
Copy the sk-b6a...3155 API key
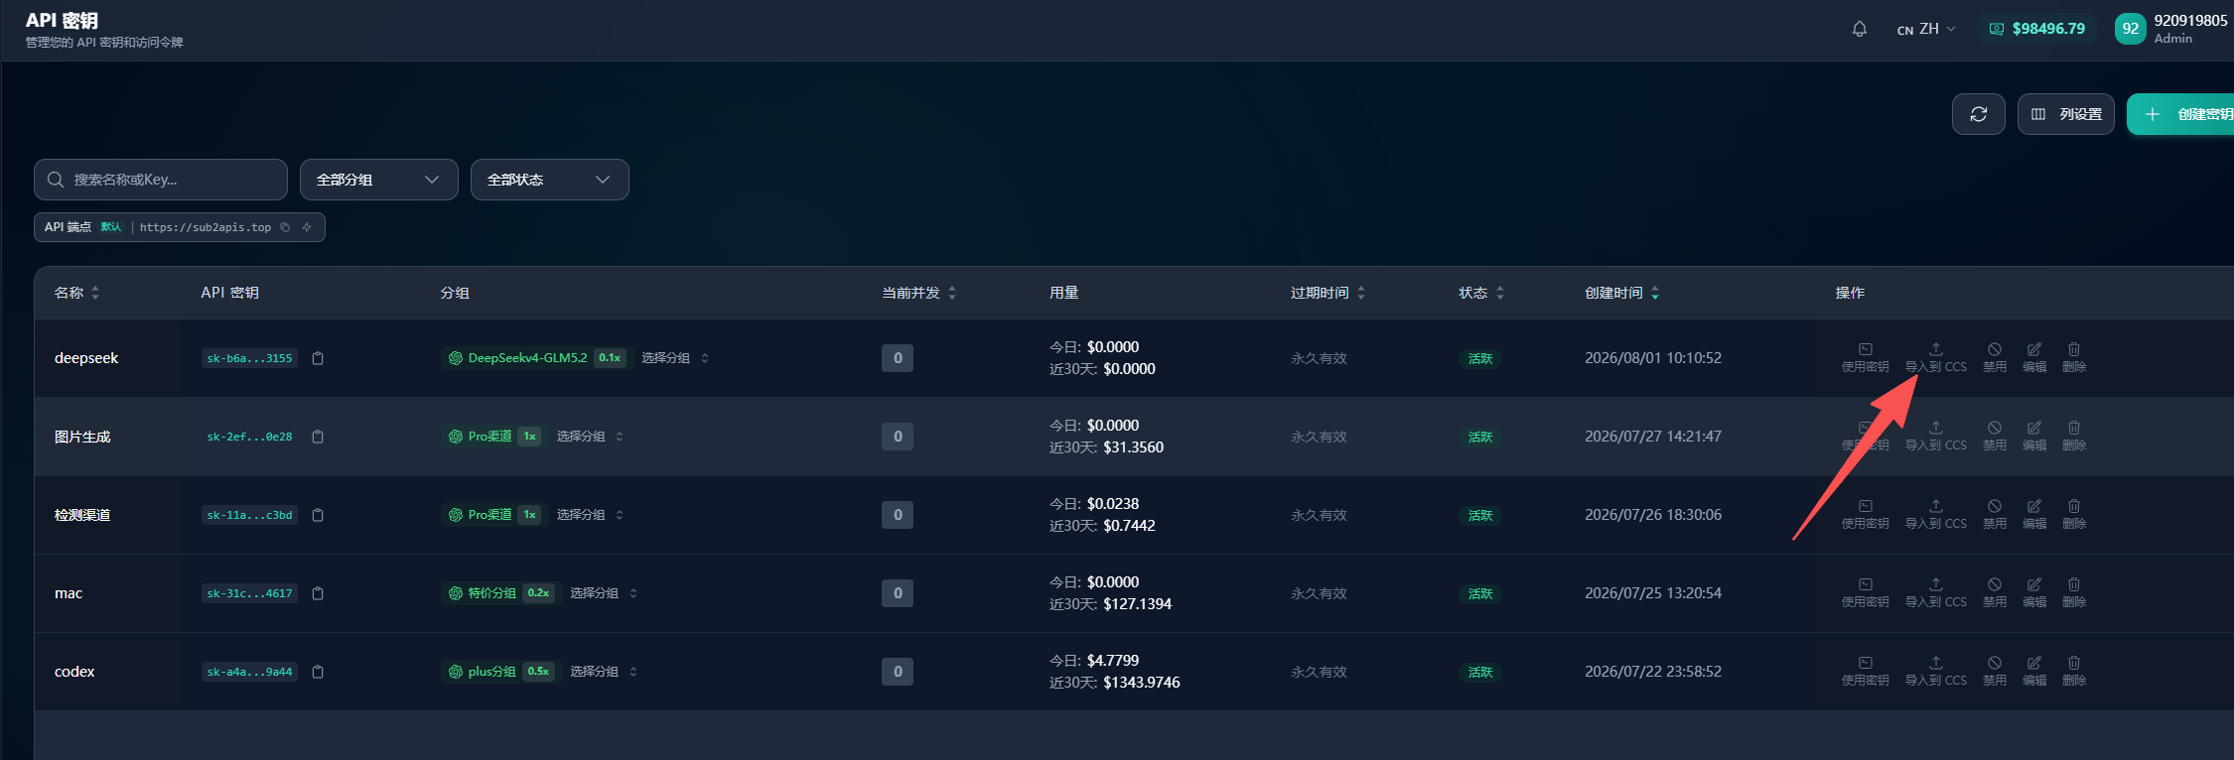[318, 358]
